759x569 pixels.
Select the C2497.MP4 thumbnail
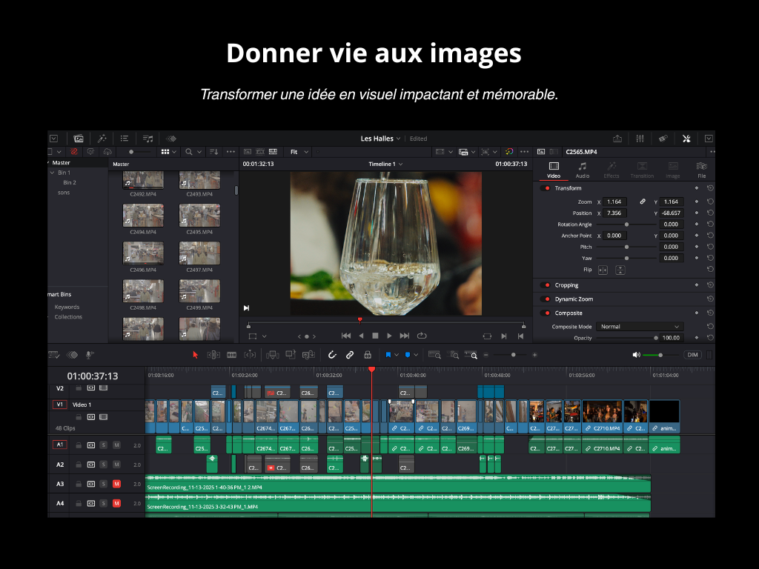[x=199, y=253]
